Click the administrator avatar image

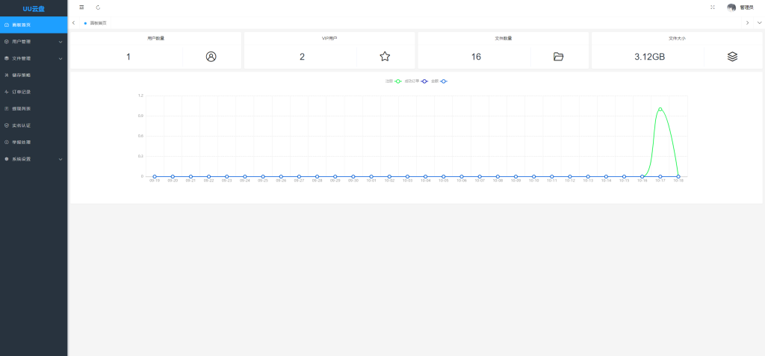tap(731, 7)
